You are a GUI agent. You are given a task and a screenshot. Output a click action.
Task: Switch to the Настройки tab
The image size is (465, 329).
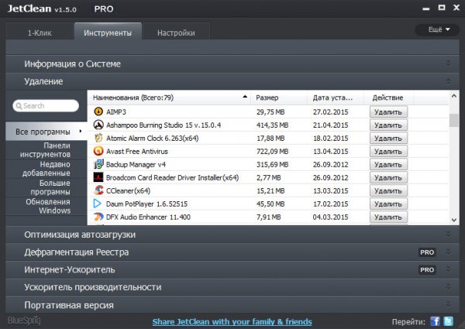tap(176, 33)
